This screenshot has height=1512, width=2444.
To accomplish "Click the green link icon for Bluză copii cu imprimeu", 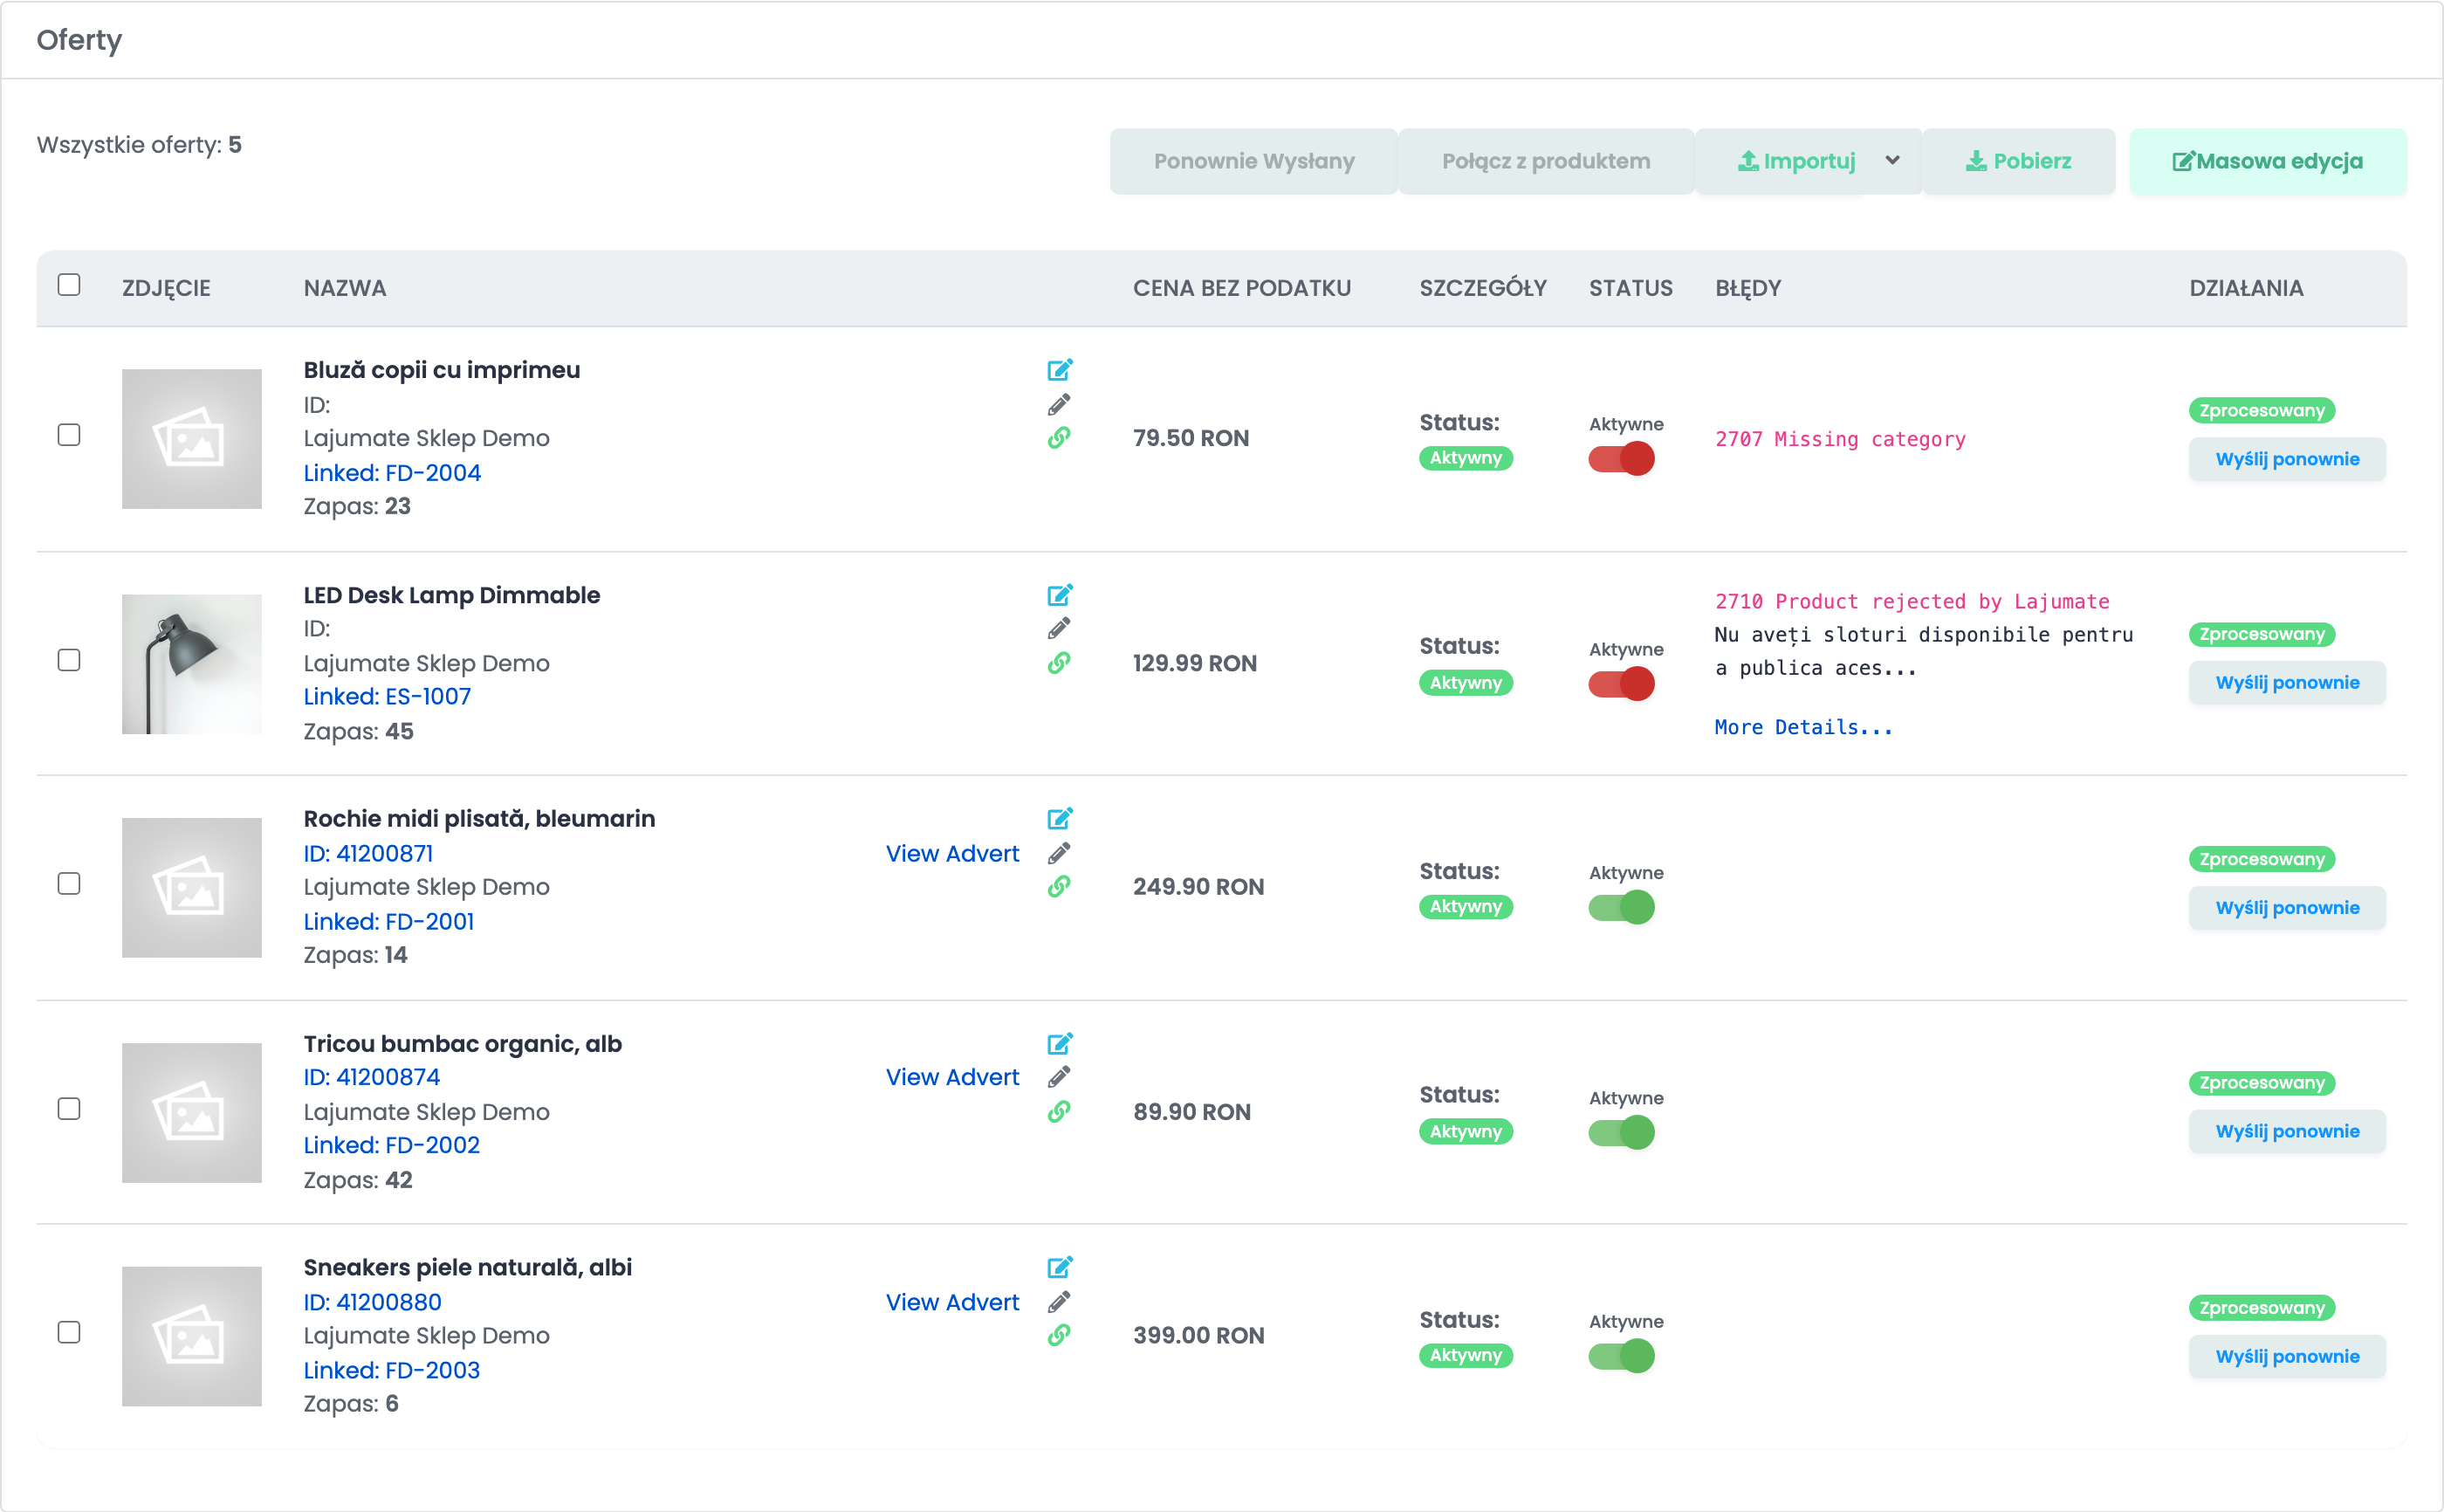I will point(1059,438).
